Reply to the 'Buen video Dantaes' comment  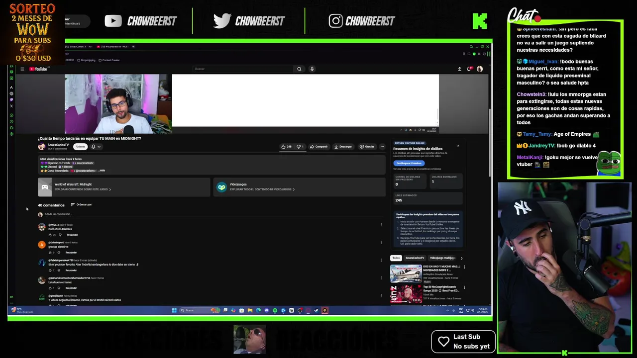[x=72, y=235]
